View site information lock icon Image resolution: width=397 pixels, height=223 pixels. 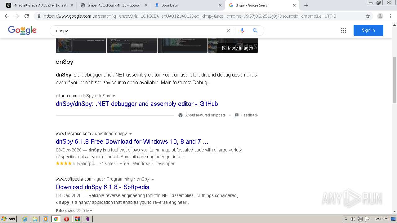tap(39, 16)
